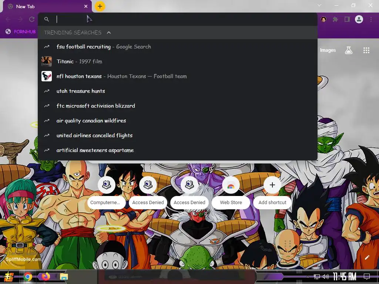379x284 pixels.
Task: Open the Chrome profile avatar icon
Action: click(359, 19)
